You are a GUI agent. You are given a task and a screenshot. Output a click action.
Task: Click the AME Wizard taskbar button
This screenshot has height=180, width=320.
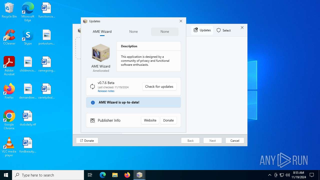[x=139, y=175]
